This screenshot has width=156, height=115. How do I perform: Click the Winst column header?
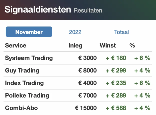pyautogui.click(x=108, y=45)
